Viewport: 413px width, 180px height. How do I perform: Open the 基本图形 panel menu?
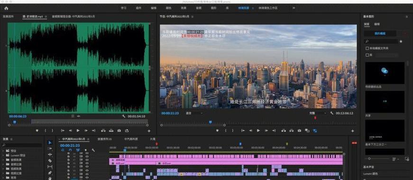[406, 17]
